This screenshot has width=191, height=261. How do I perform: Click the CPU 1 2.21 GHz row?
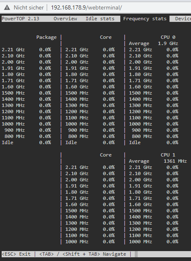click(154, 167)
